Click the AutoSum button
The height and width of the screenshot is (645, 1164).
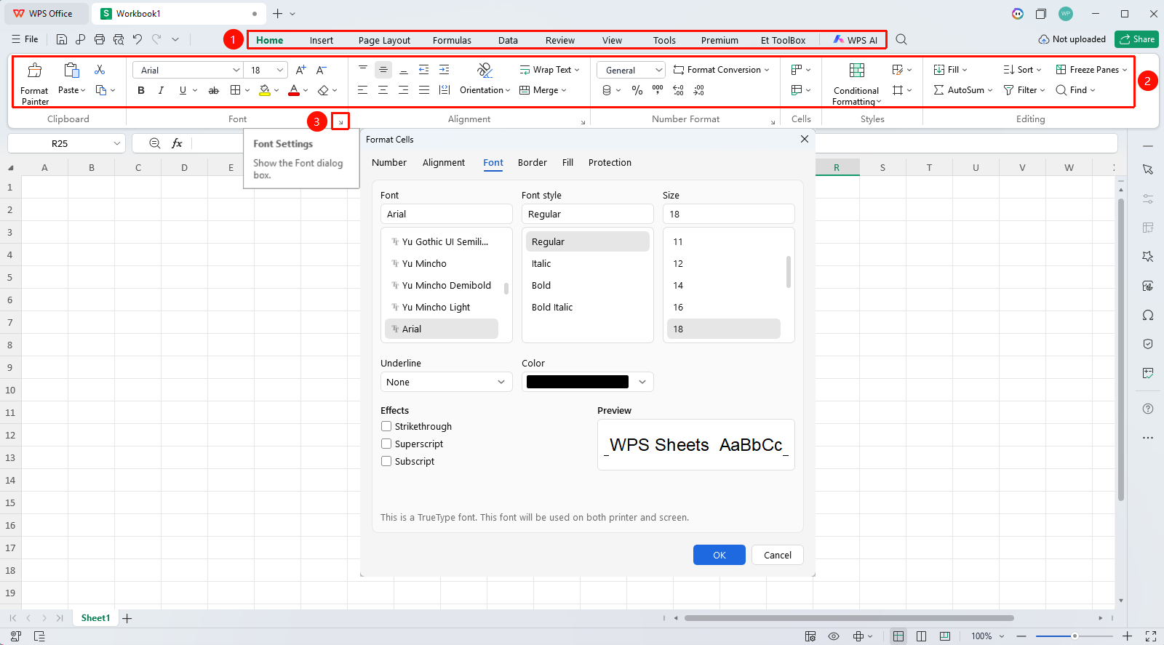[x=962, y=90]
